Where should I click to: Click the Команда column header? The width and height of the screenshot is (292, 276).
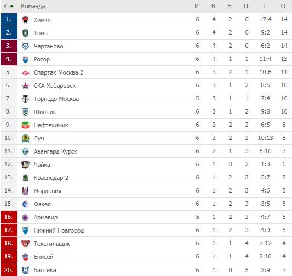33,6
